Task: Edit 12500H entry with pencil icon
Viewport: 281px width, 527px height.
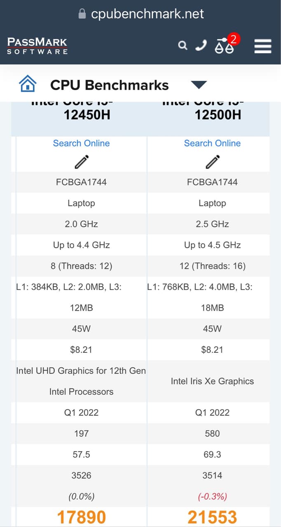Action: pos(212,162)
